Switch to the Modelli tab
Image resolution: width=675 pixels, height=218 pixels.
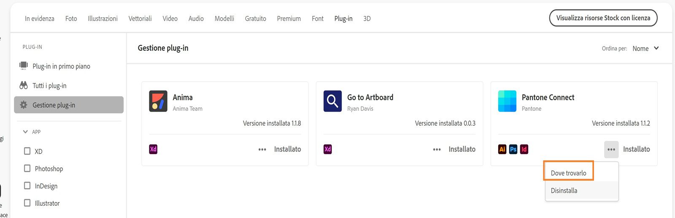click(224, 19)
